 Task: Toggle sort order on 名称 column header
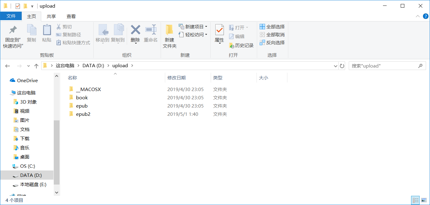72,78
